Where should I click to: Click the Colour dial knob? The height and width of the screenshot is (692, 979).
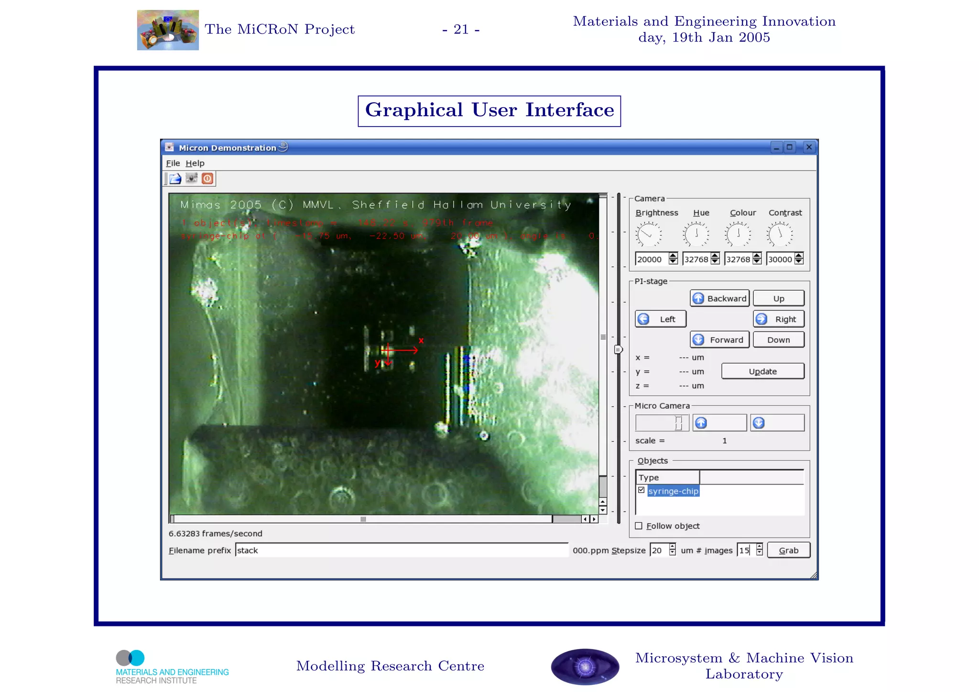[738, 235]
